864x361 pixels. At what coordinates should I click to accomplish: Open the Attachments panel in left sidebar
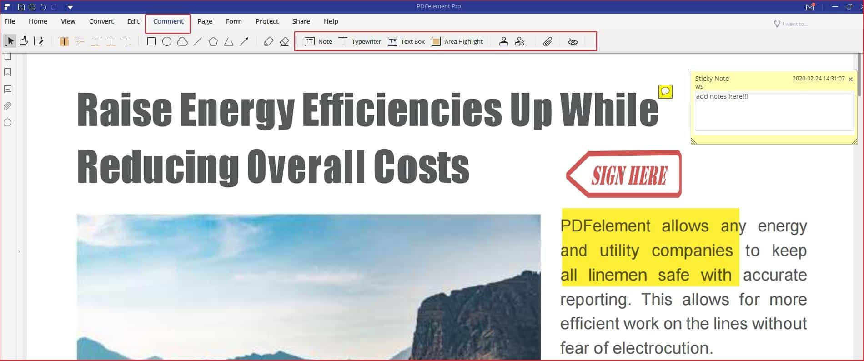pyautogui.click(x=7, y=106)
